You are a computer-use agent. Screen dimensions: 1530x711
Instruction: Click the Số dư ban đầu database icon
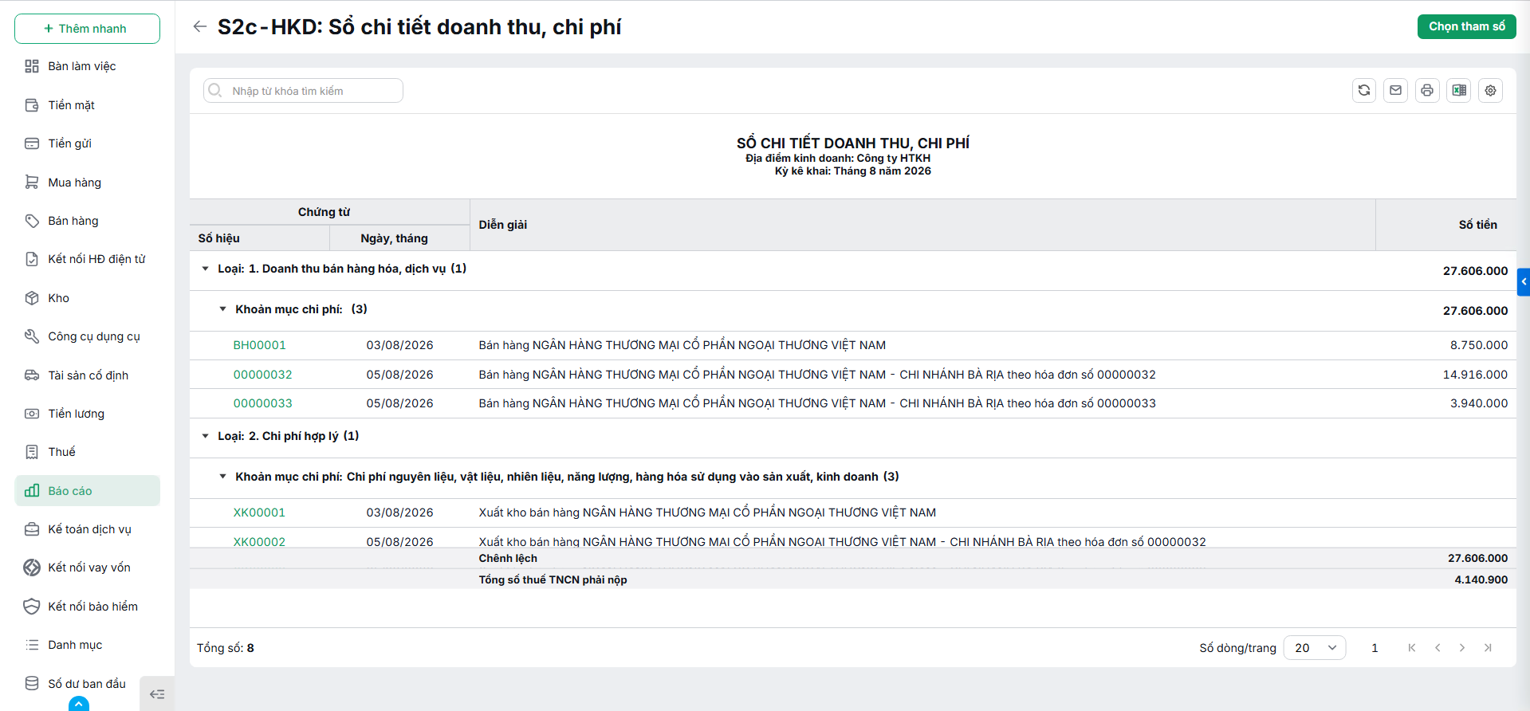click(x=32, y=683)
